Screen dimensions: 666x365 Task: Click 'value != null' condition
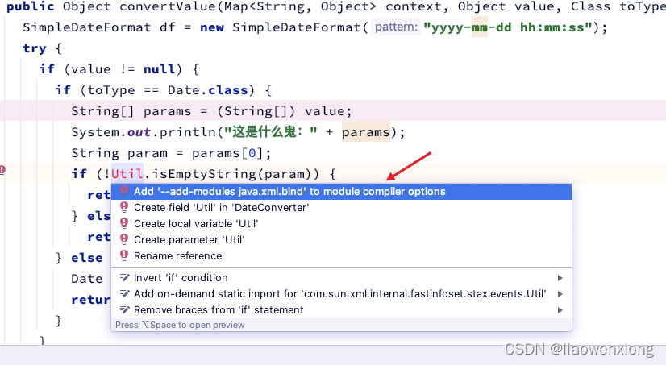123,69
